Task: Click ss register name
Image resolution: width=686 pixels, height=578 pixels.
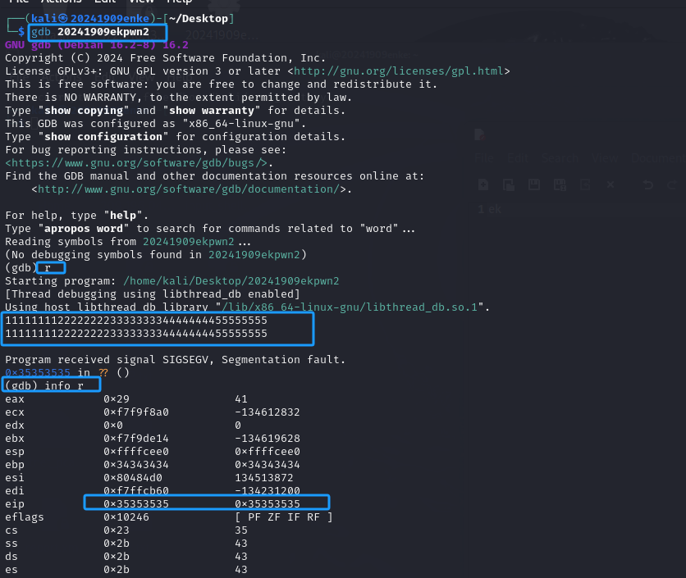Action: click(x=11, y=543)
